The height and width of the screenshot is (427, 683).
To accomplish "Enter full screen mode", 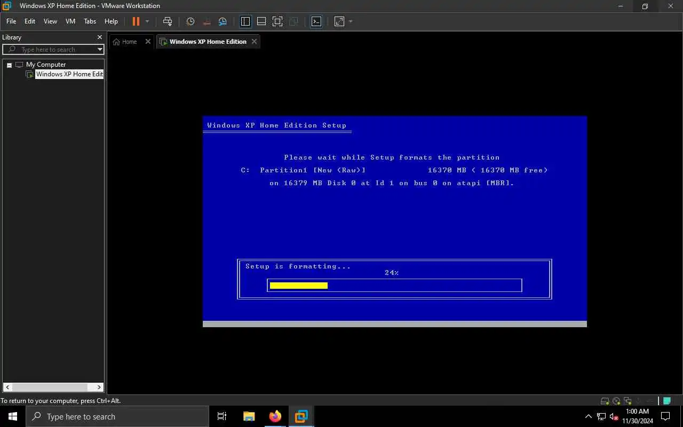I will [277, 21].
